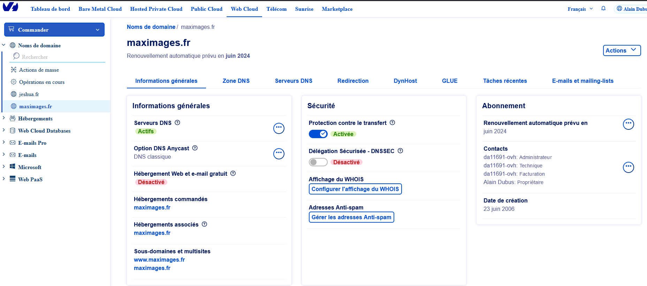The height and width of the screenshot is (286, 647).
Task: Click the Rechercher search field
Action: [59, 57]
